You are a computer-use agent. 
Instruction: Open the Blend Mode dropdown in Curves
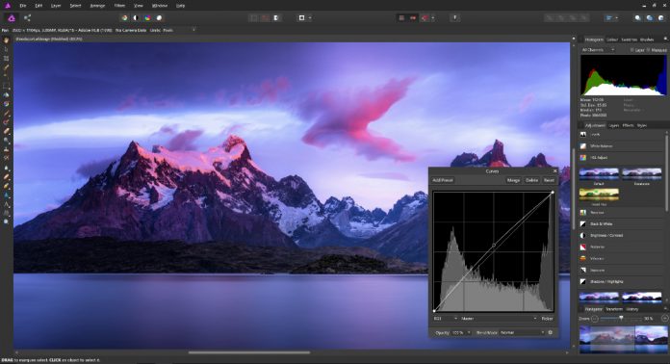(x=522, y=332)
